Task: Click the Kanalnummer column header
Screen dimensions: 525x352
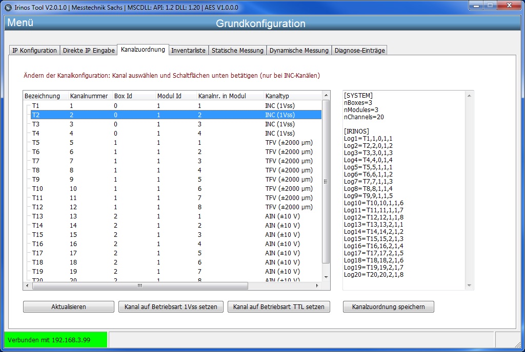Action: click(90, 96)
